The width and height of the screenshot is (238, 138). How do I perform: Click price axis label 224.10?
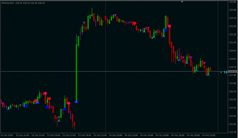(233, 18)
